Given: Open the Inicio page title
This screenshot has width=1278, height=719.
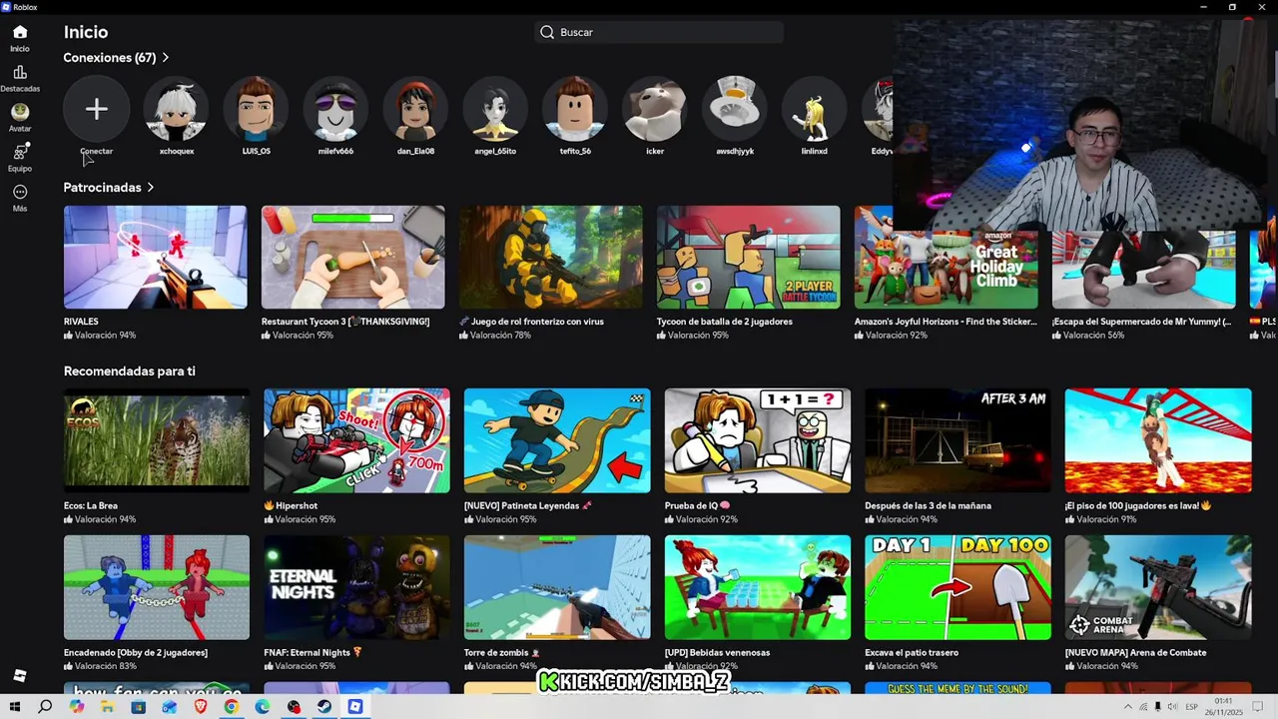Looking at the screenshot, I should point(86,32).
